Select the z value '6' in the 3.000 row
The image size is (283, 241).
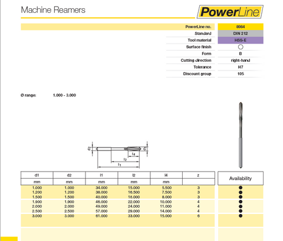click(x=199, y=216)
